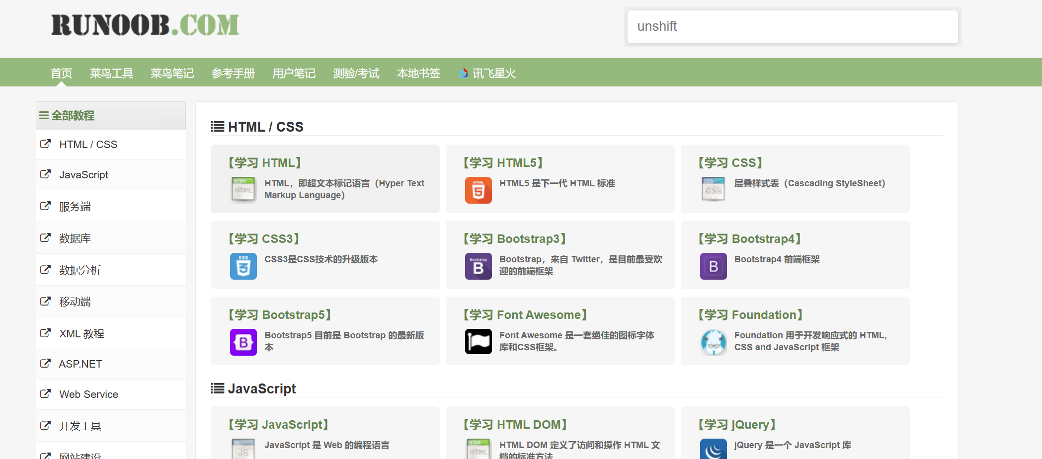Open the 【学习 Bootstrap5】 tutorial title

[x=279, y=315]
